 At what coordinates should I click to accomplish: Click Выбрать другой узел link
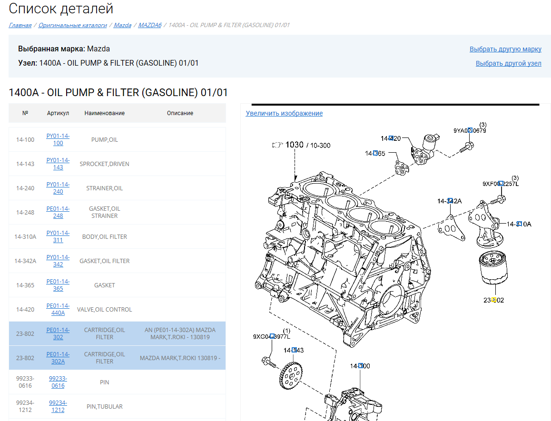(509, 63)
